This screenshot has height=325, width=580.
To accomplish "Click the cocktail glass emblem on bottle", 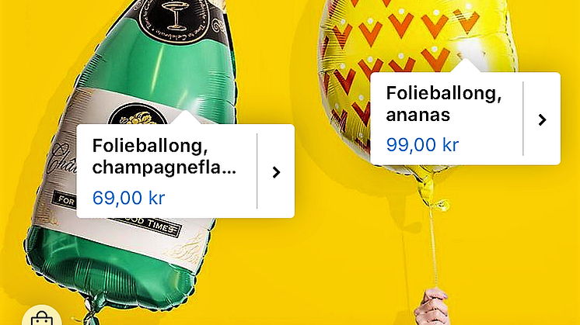I will pos(176,16).
